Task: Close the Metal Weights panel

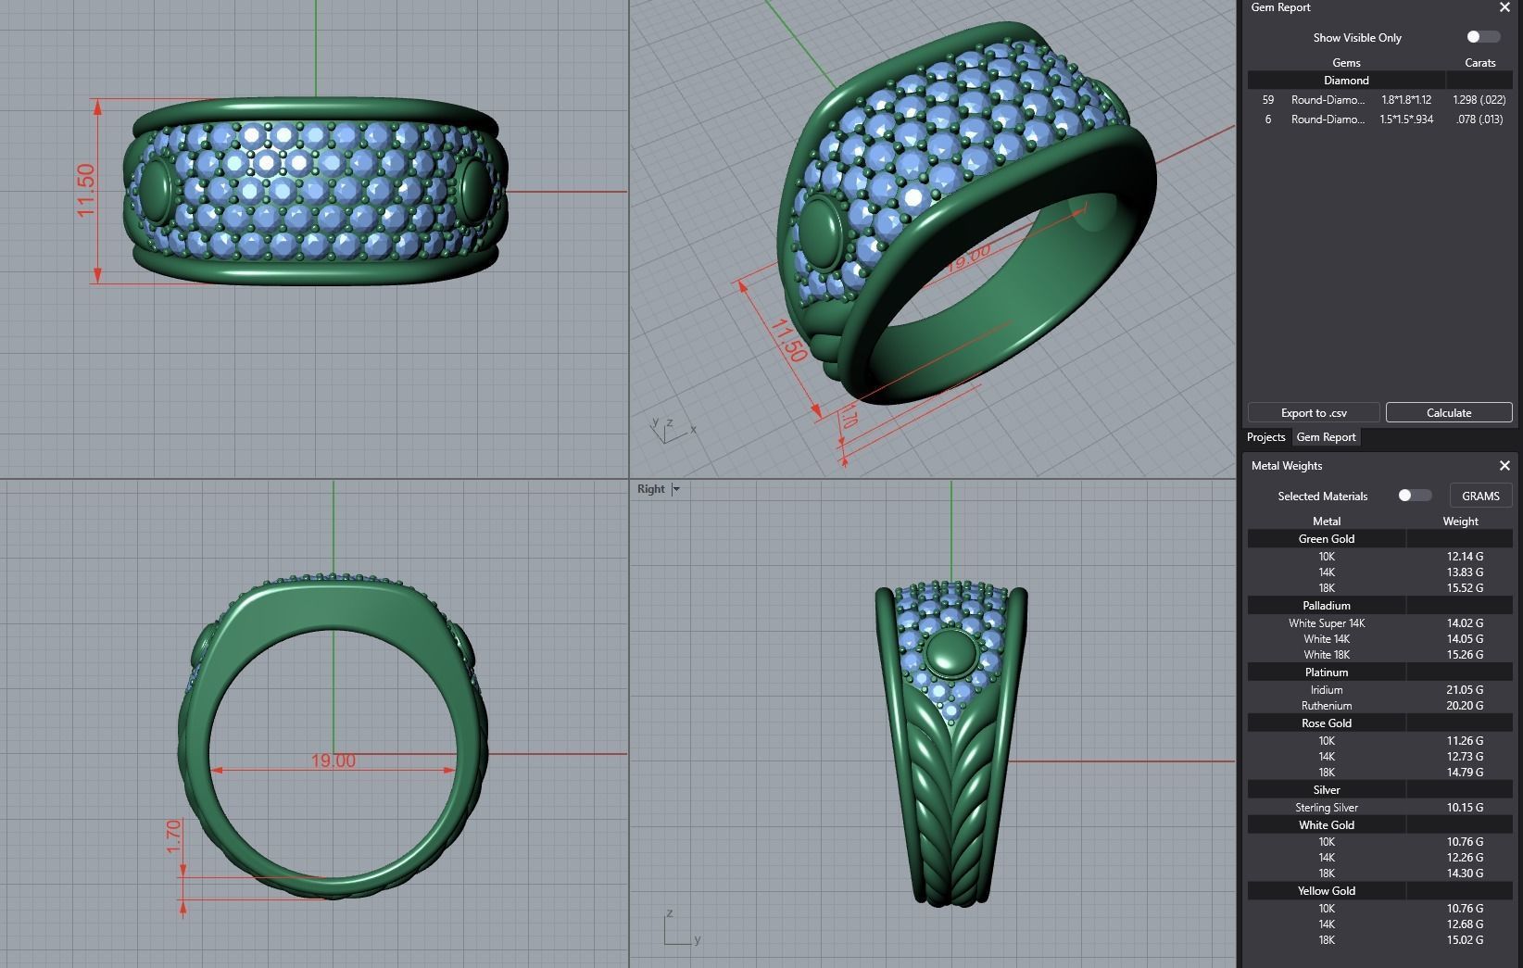Action: 1504,466
